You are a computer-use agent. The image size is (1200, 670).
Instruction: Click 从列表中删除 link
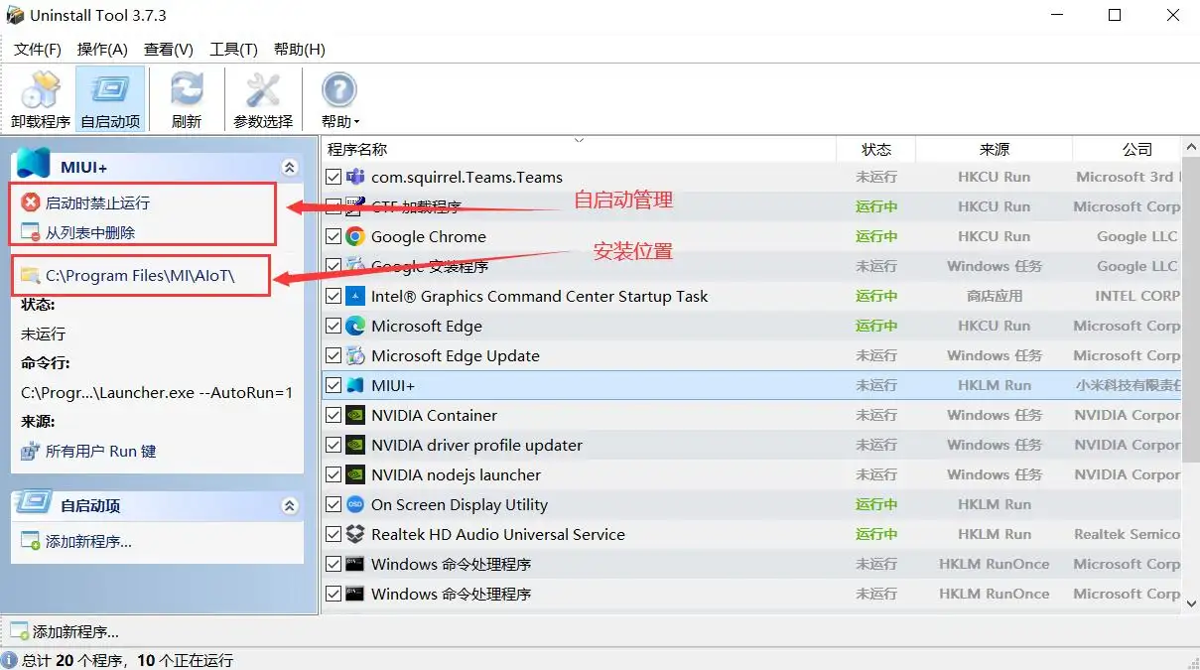(x=90, y=232)
